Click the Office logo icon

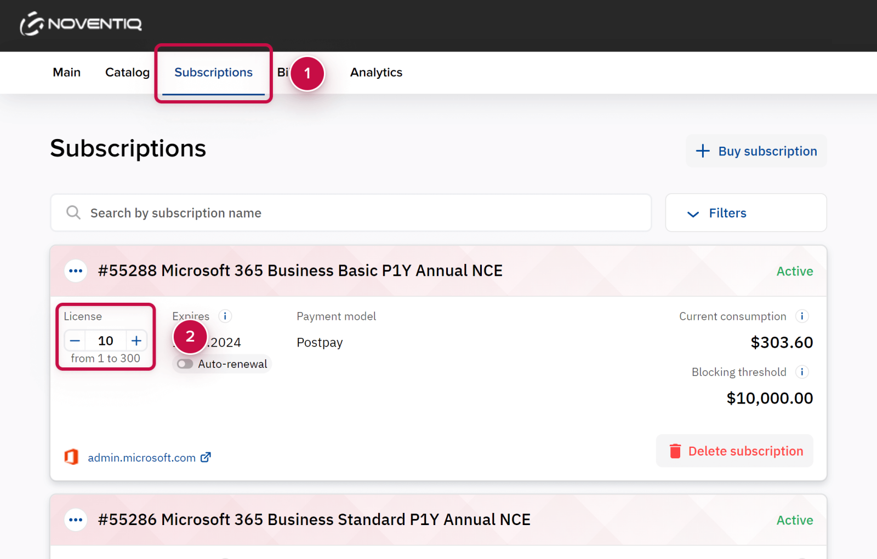71,457
